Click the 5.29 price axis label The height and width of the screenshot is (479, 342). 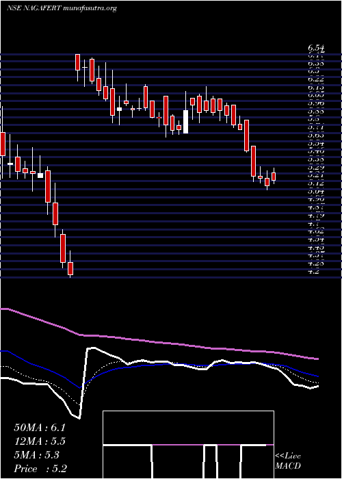point(316,168)
